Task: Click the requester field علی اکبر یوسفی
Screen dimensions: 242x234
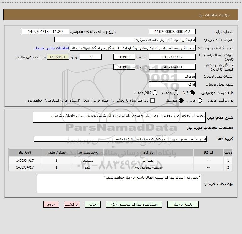Action: 133,48
